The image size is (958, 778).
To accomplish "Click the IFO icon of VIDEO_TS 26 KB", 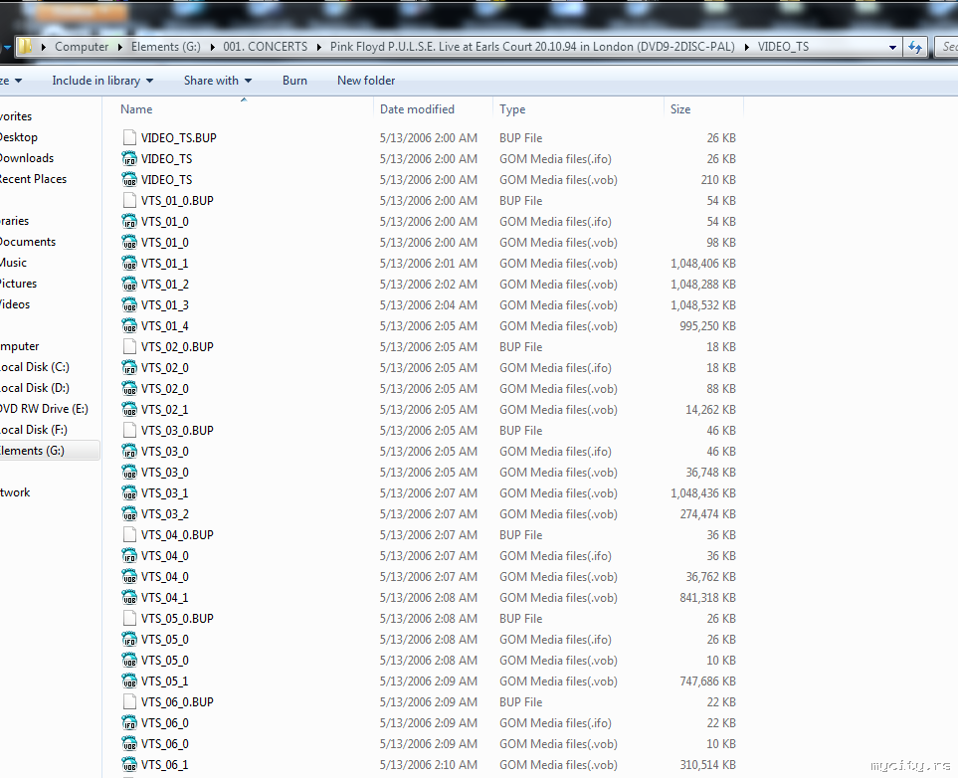I will click(x=129, y=158).
